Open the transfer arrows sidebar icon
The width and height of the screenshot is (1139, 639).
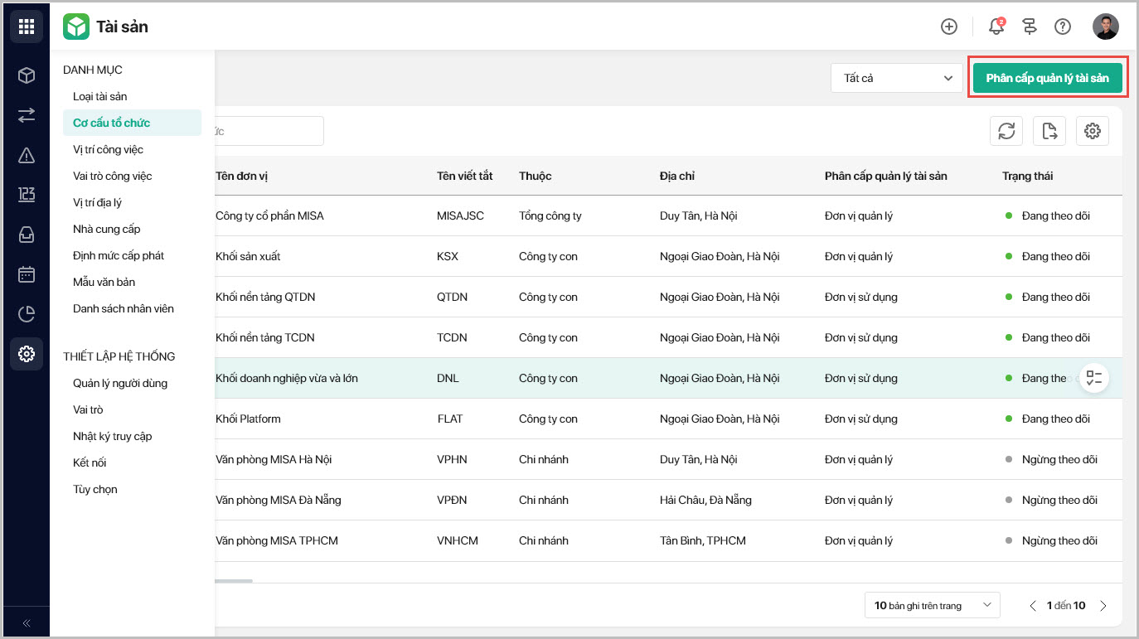(x=27, y=115)
